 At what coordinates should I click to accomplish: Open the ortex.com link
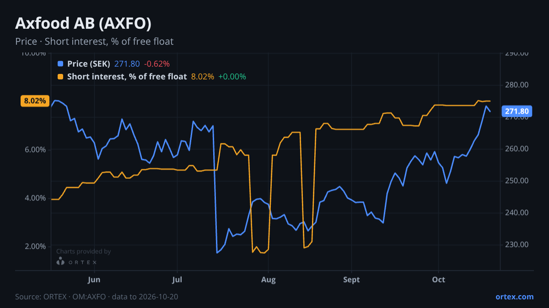514,297
